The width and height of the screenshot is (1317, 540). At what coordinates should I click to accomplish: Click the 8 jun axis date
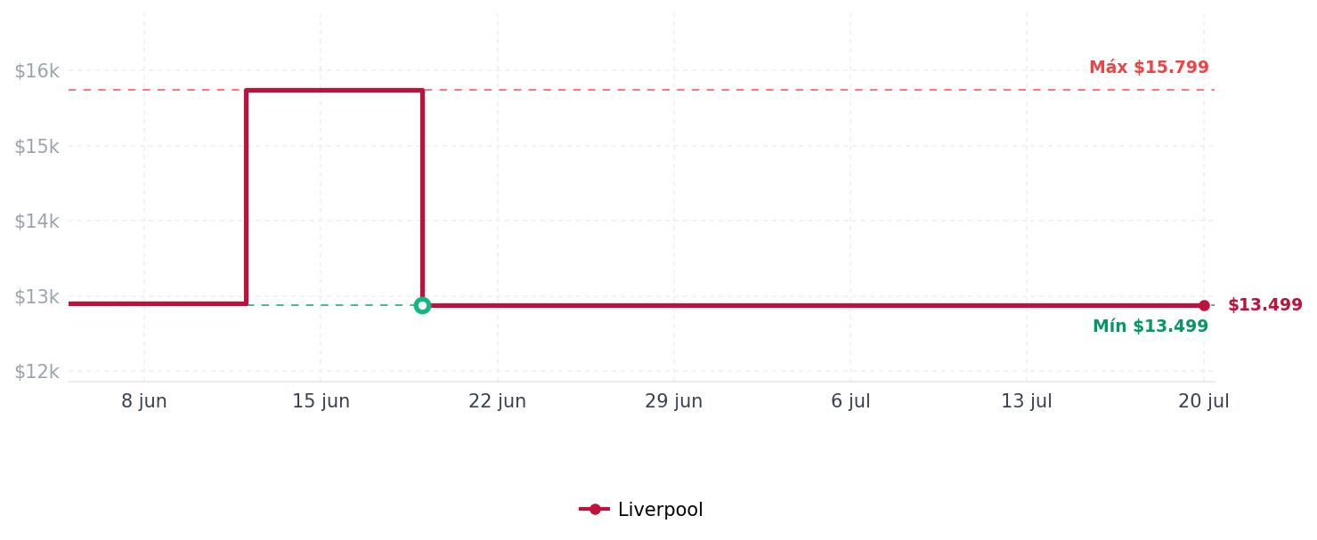pyautogui.click(x=144, y=401)
